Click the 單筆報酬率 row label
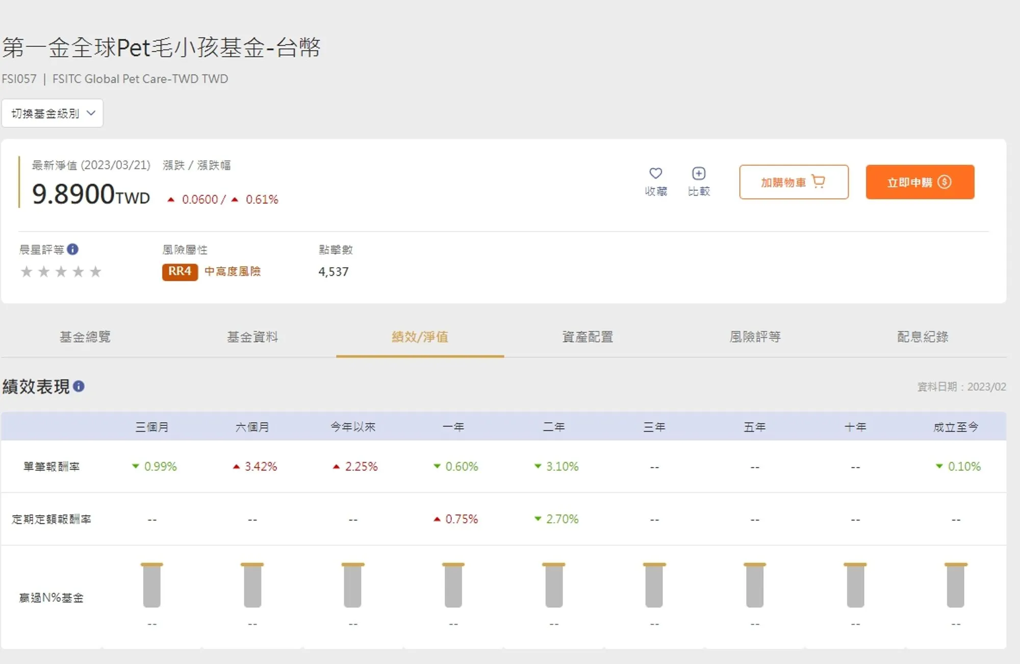Image resolution: width=1020 pixels, height=664 pixels. click(x=52, y=467)
